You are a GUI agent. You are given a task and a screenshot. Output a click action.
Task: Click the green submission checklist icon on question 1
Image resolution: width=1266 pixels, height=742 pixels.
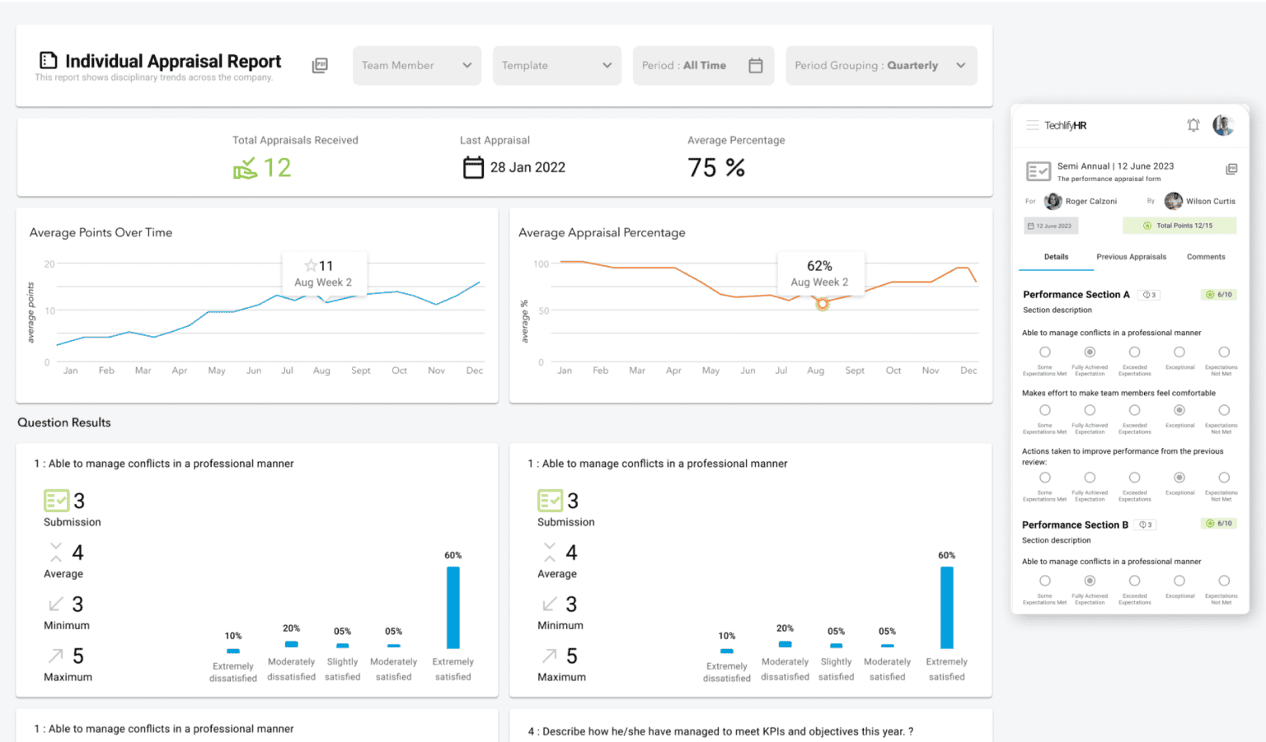[54, 500]
